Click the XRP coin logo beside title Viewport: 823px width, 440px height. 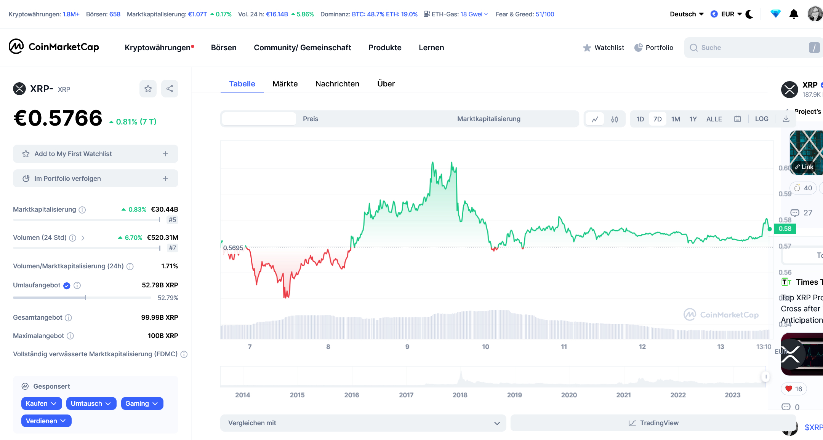(x=19, y=89)
